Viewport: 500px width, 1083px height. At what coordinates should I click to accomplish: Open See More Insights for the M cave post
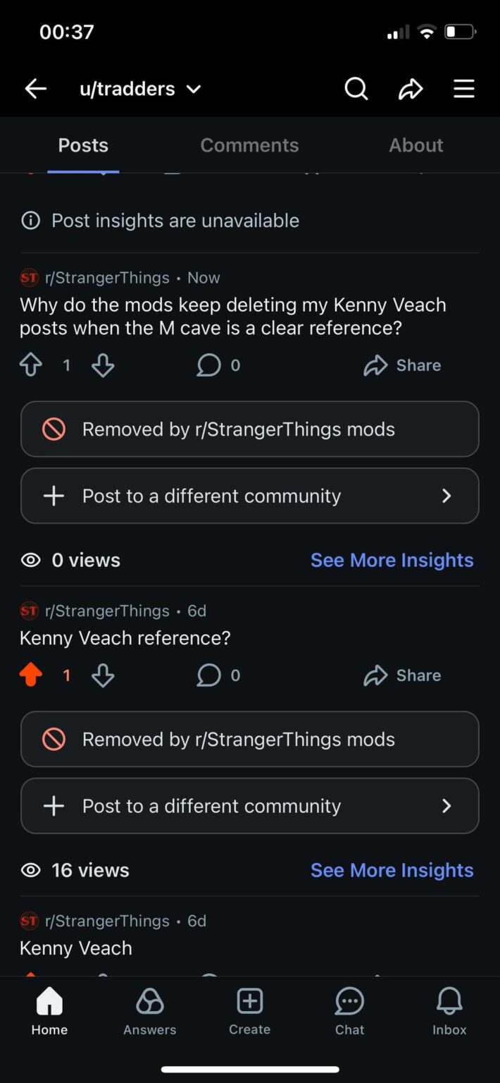pyautogui.click(x=392, y=559)
